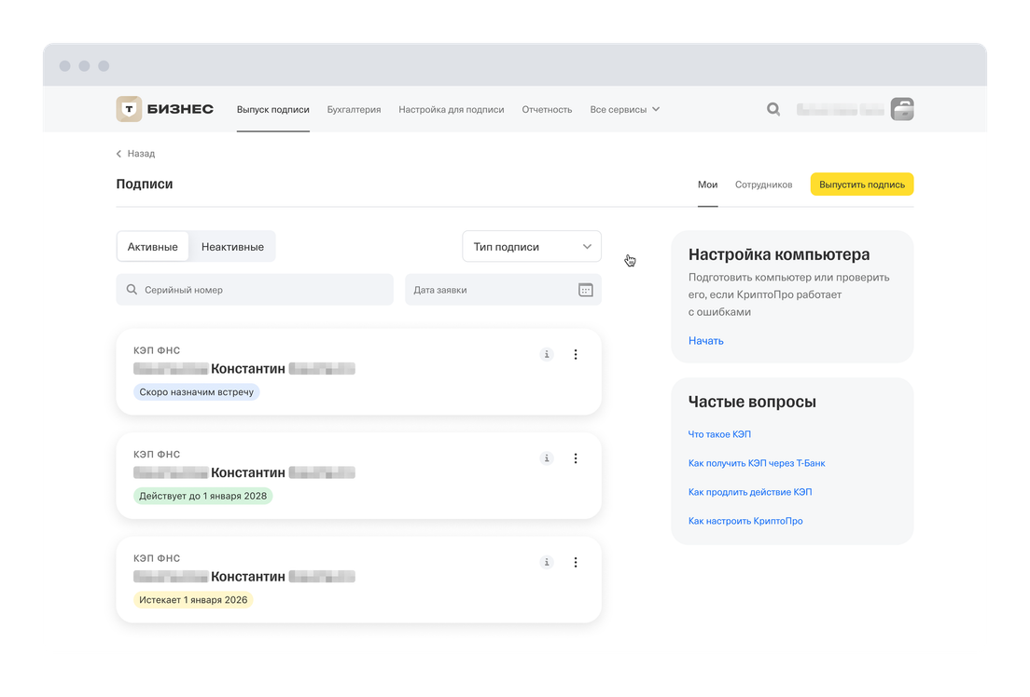Open three-dot menu on 'Действует до 1 января 2028' card
The image size is (1030, 697).
(x=576, y=458)
